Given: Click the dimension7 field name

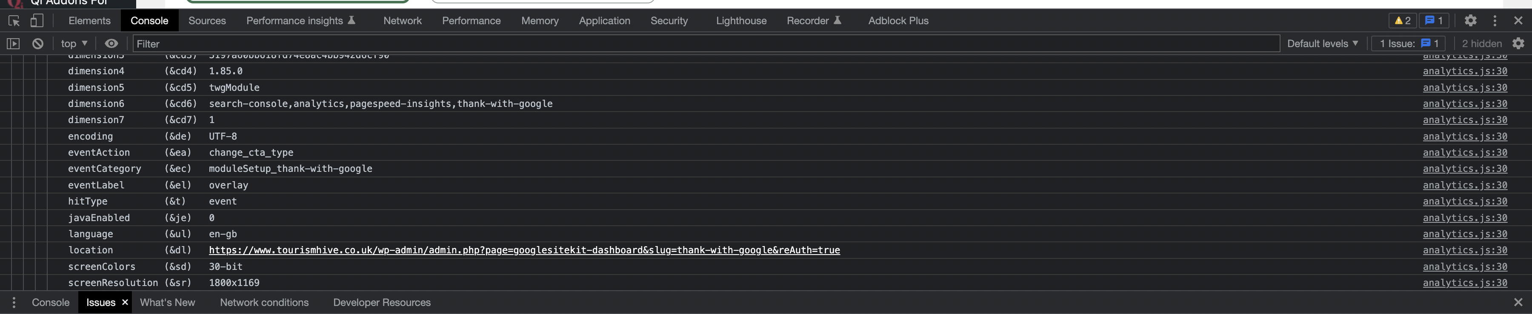Looking at the screenshot, I should (96, 120).
